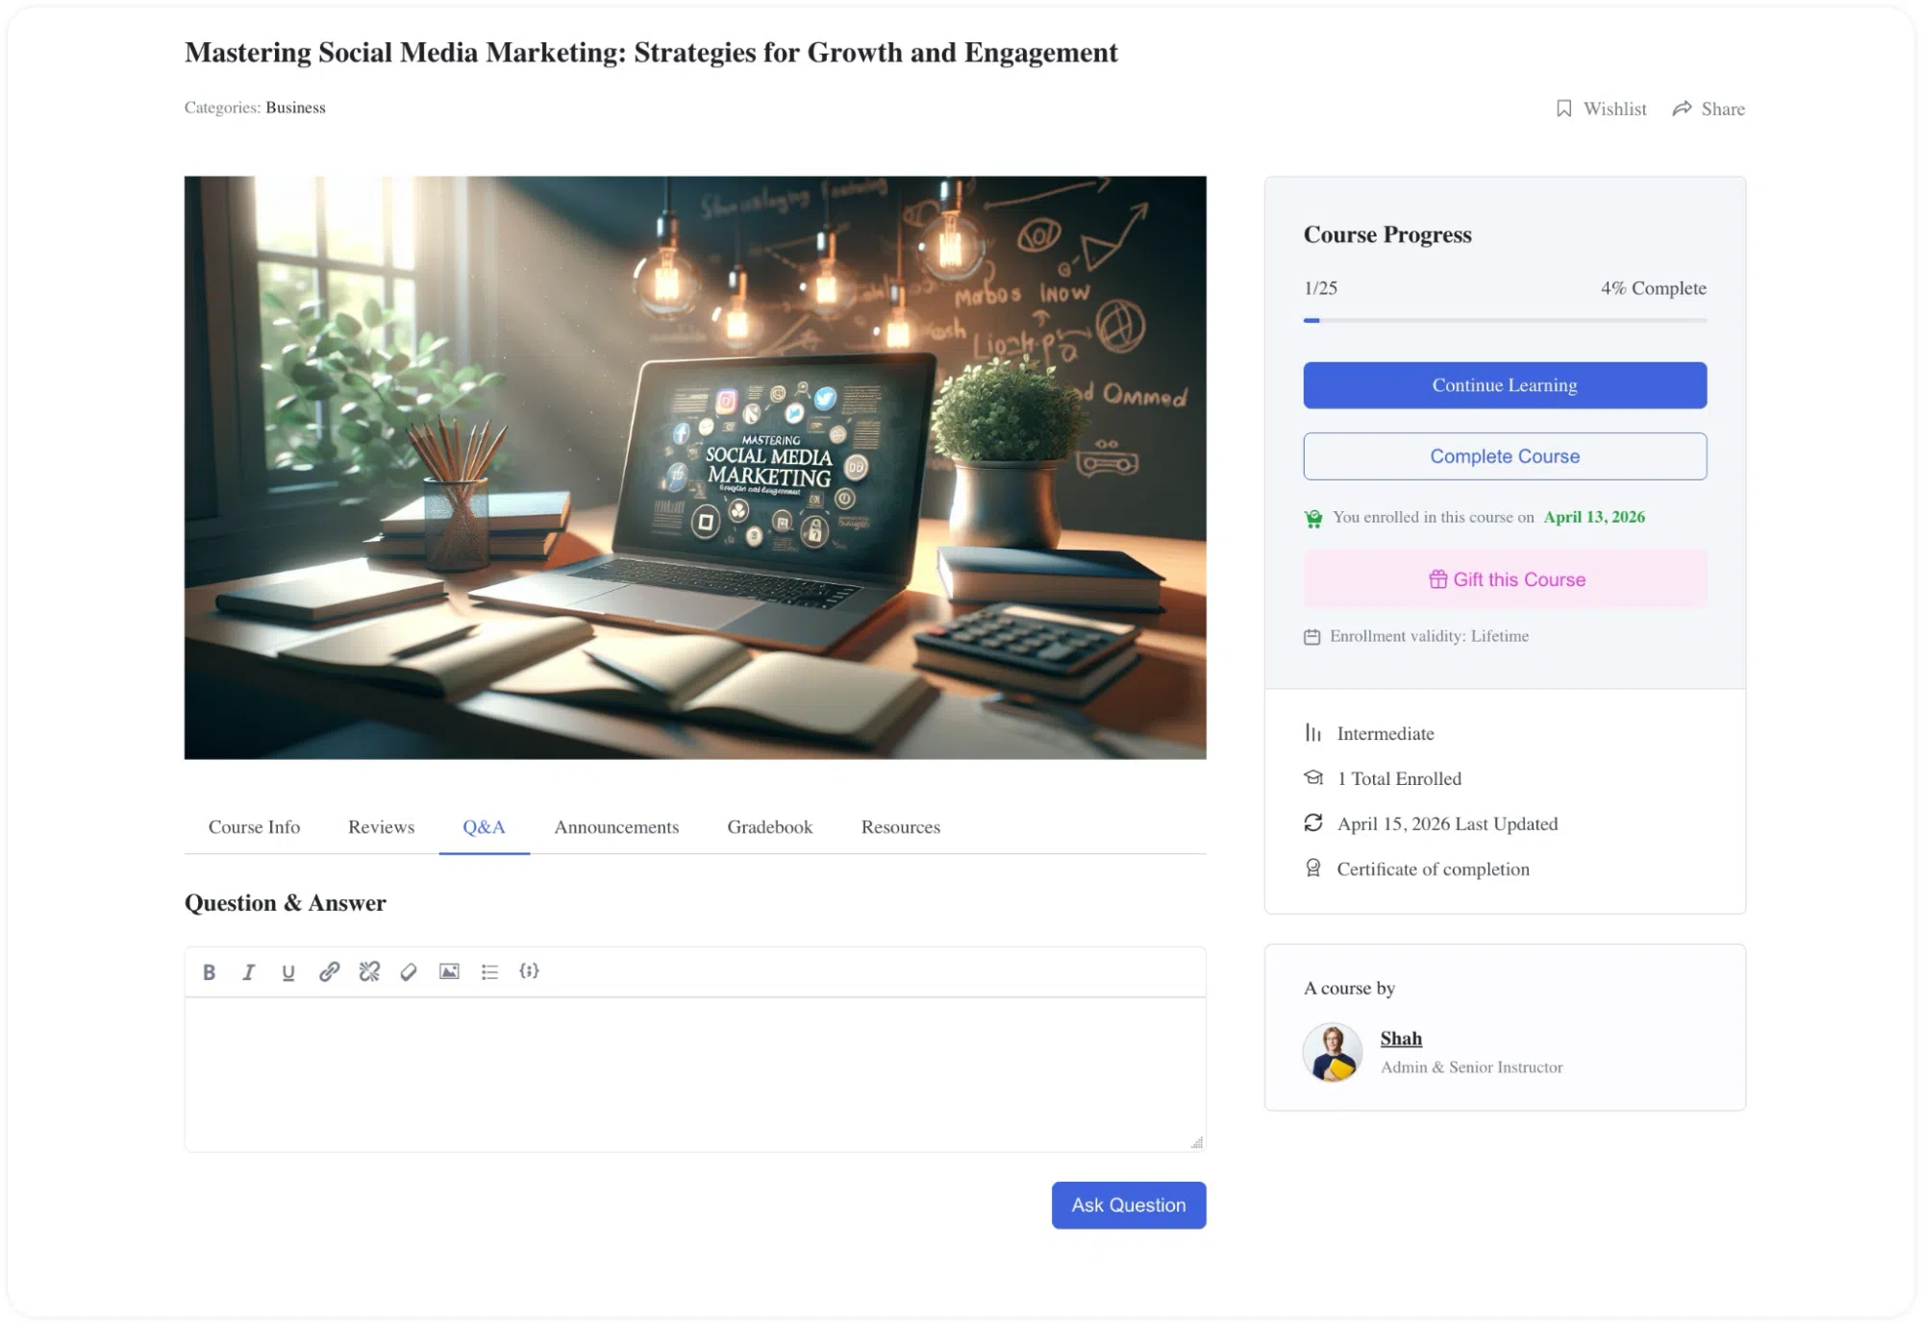
Task: Switch to the Reviews tab
Action: click(x=381, y=827)
